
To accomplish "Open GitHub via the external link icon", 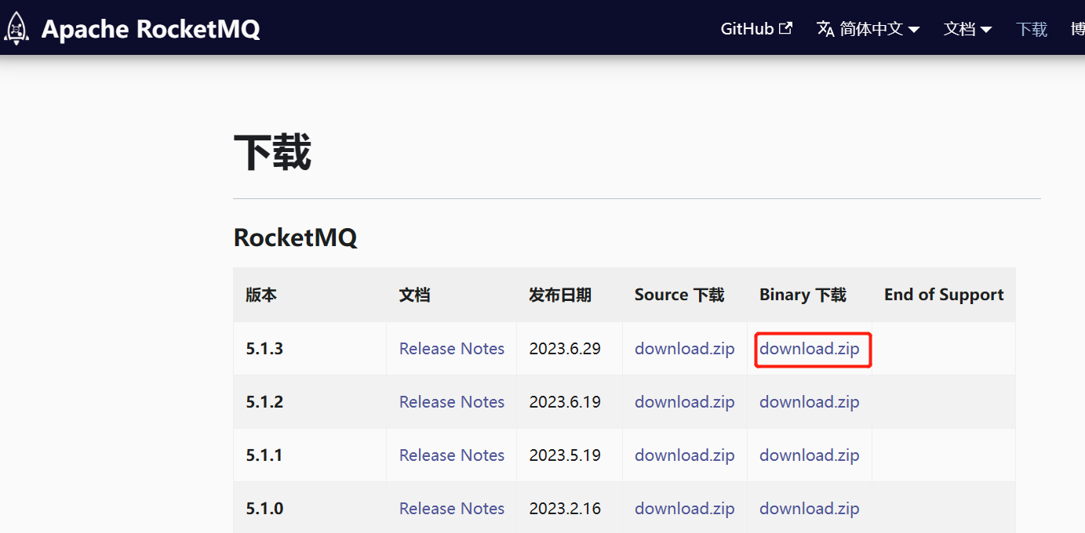I will (787, 27).
